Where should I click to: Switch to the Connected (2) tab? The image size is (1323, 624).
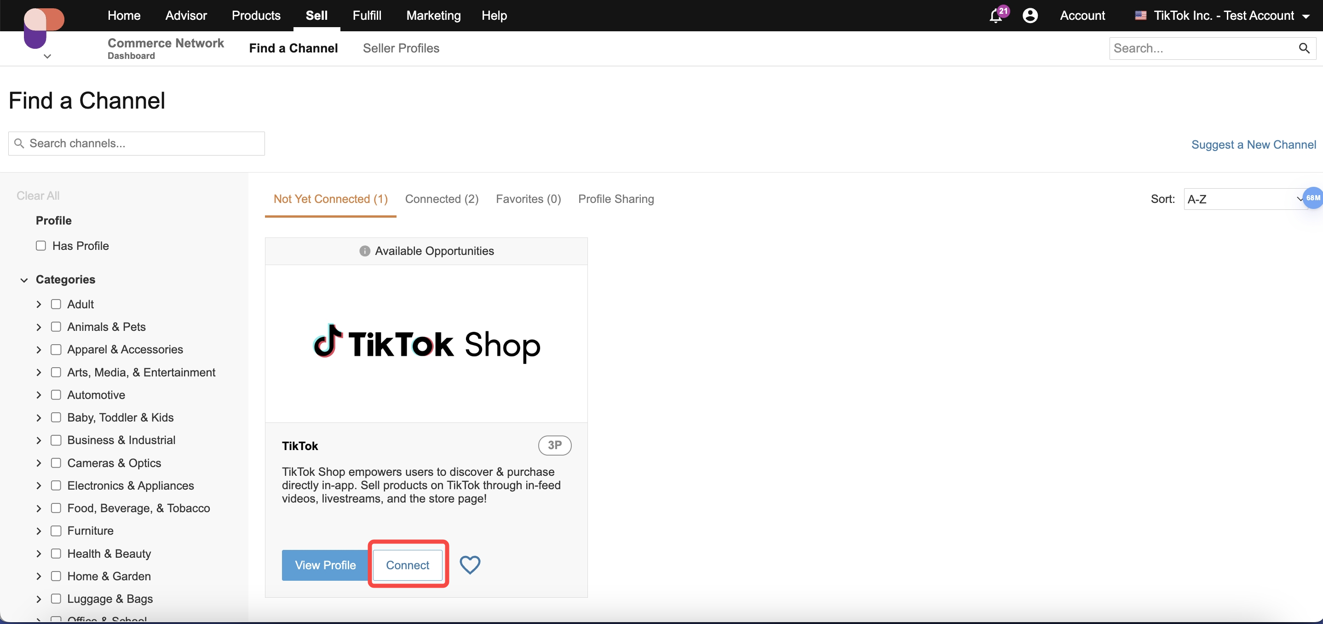tap(442, 199)
